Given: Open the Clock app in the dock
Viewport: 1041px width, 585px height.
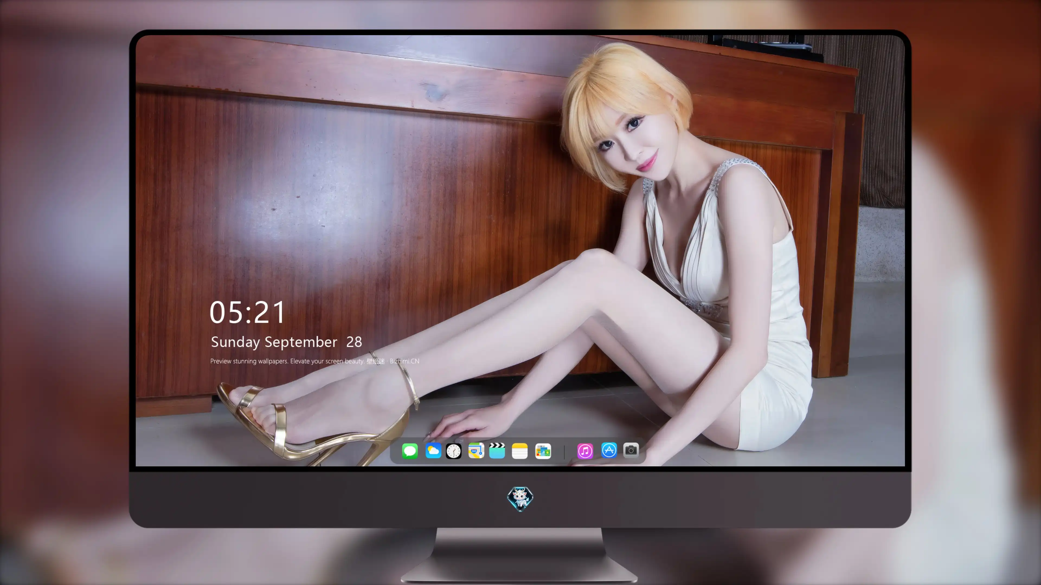Looking at the screenshot, I should tap(454, 451).
